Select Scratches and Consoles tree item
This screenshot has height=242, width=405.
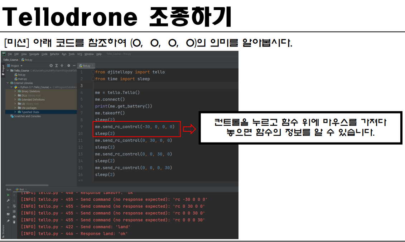click(x=25, y=116)
